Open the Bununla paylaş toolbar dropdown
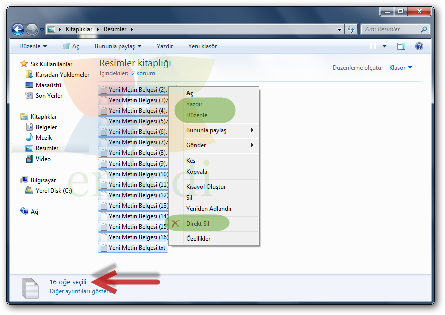This screenshot has width=445, height=315. click(118, 46)
